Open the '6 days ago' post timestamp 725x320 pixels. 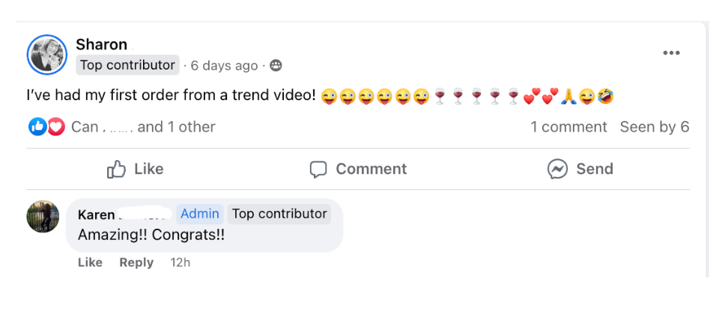point(224,66)
